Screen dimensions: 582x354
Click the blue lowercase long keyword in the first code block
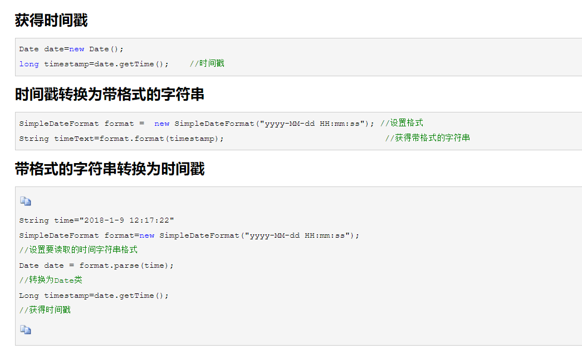(x=29, y=64)
